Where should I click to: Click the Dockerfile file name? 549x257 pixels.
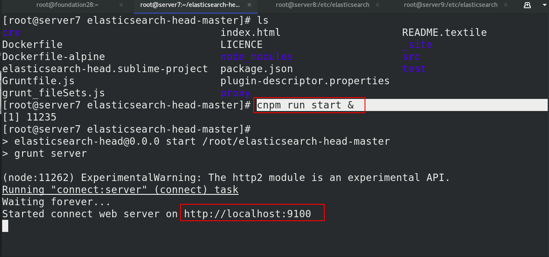pyautogui.click(x=32, y=45)
